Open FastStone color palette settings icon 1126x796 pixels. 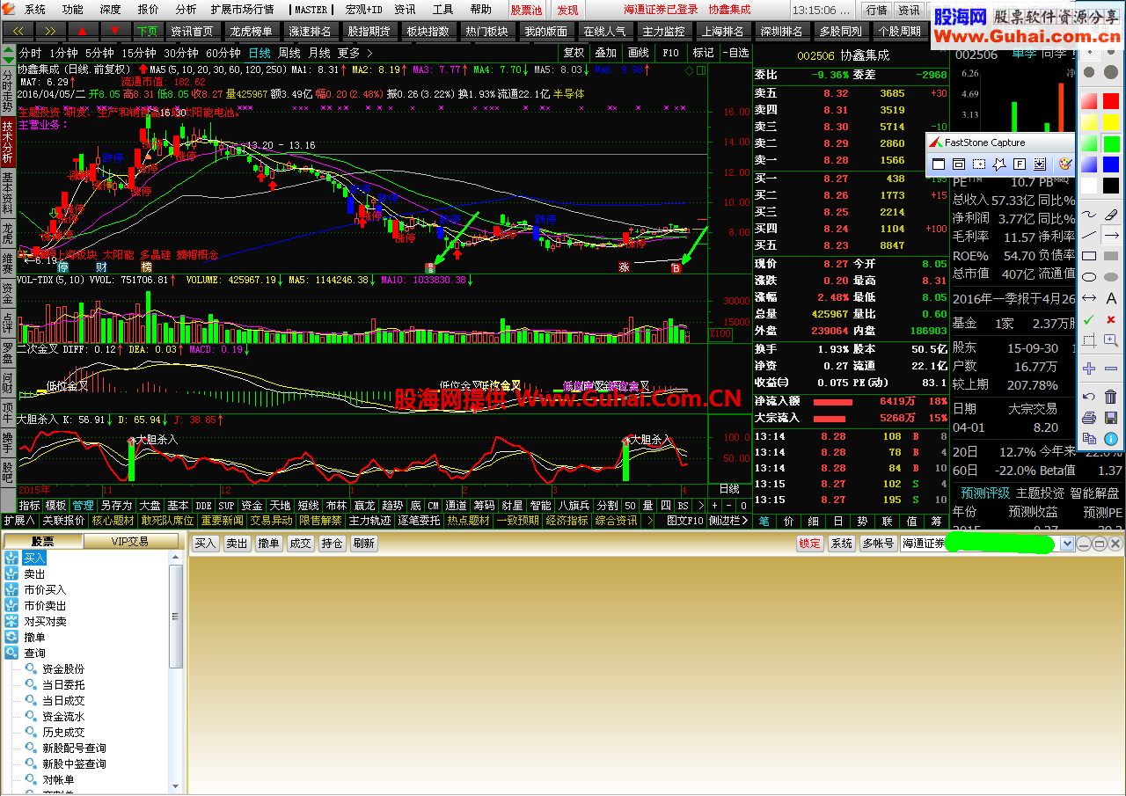point(1065,164)
